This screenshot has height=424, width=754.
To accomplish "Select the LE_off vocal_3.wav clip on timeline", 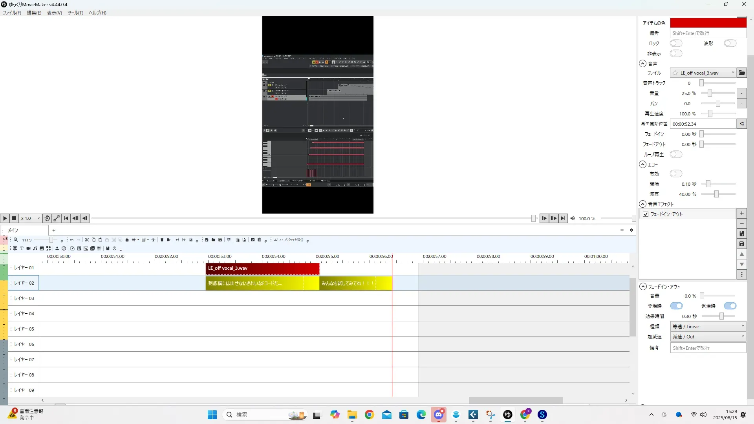I will [x=262, y=268].
